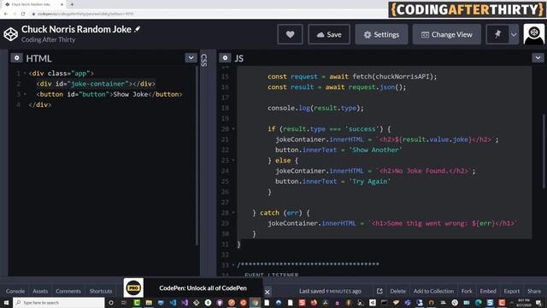This screenshot has width=547, height=308.
Task: Reload the browser page
Action: [23, 14]
